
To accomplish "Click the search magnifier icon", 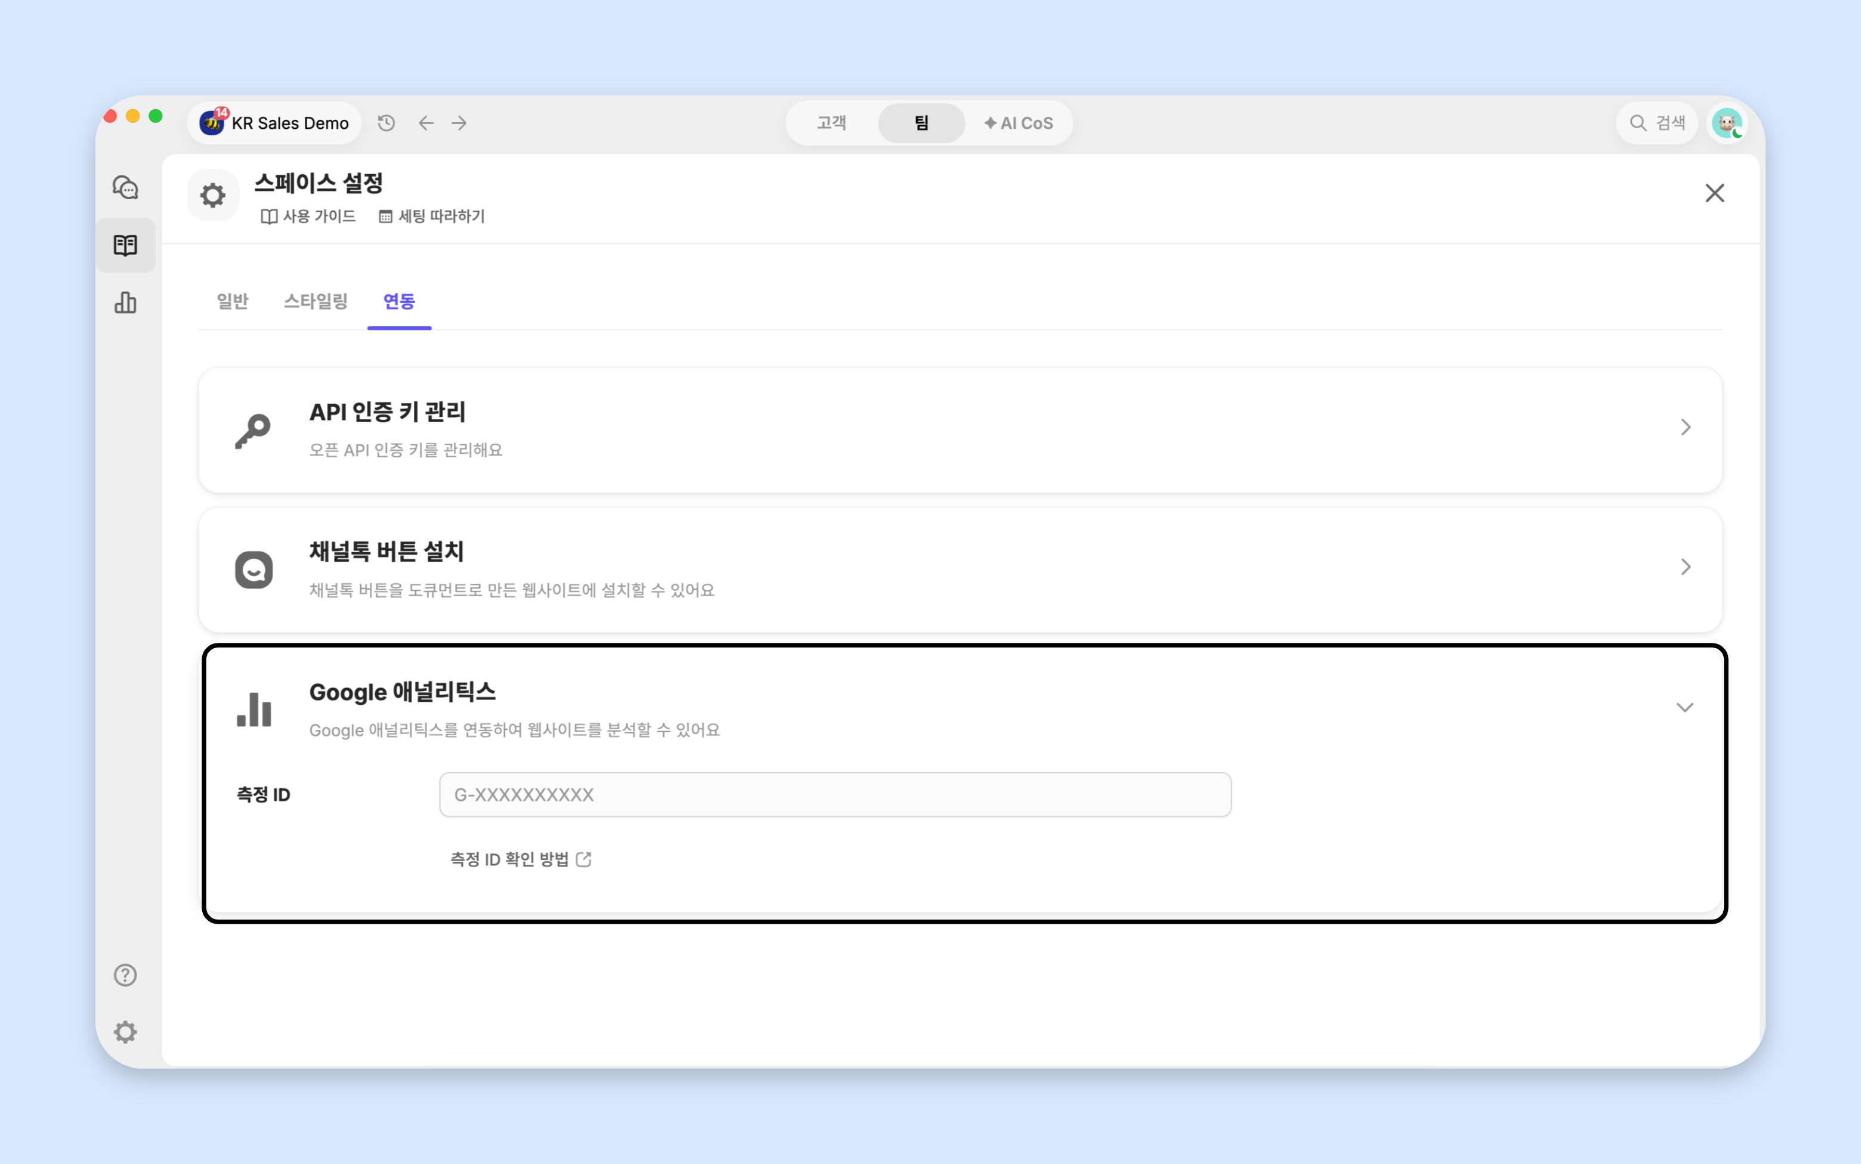I will coord(1638,123).
